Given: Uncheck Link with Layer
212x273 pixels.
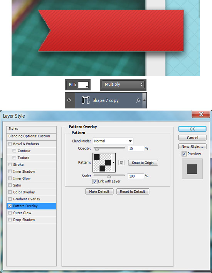Looking at the screenshot, I should tap(95, 181).
